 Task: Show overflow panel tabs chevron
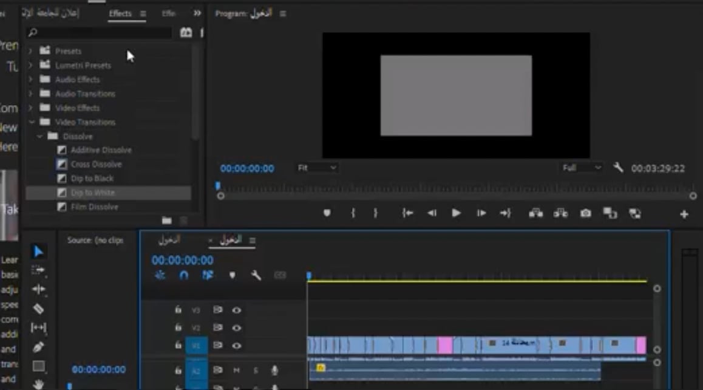click(197, 13)
